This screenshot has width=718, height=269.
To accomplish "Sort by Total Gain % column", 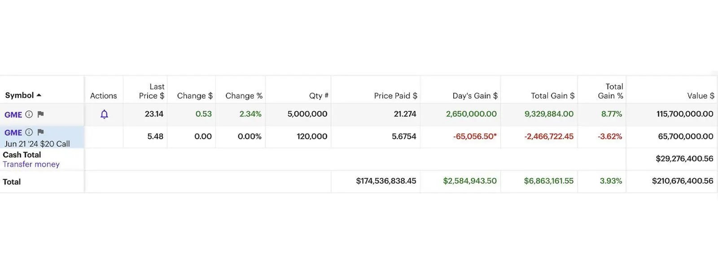I will pos(610,91).
